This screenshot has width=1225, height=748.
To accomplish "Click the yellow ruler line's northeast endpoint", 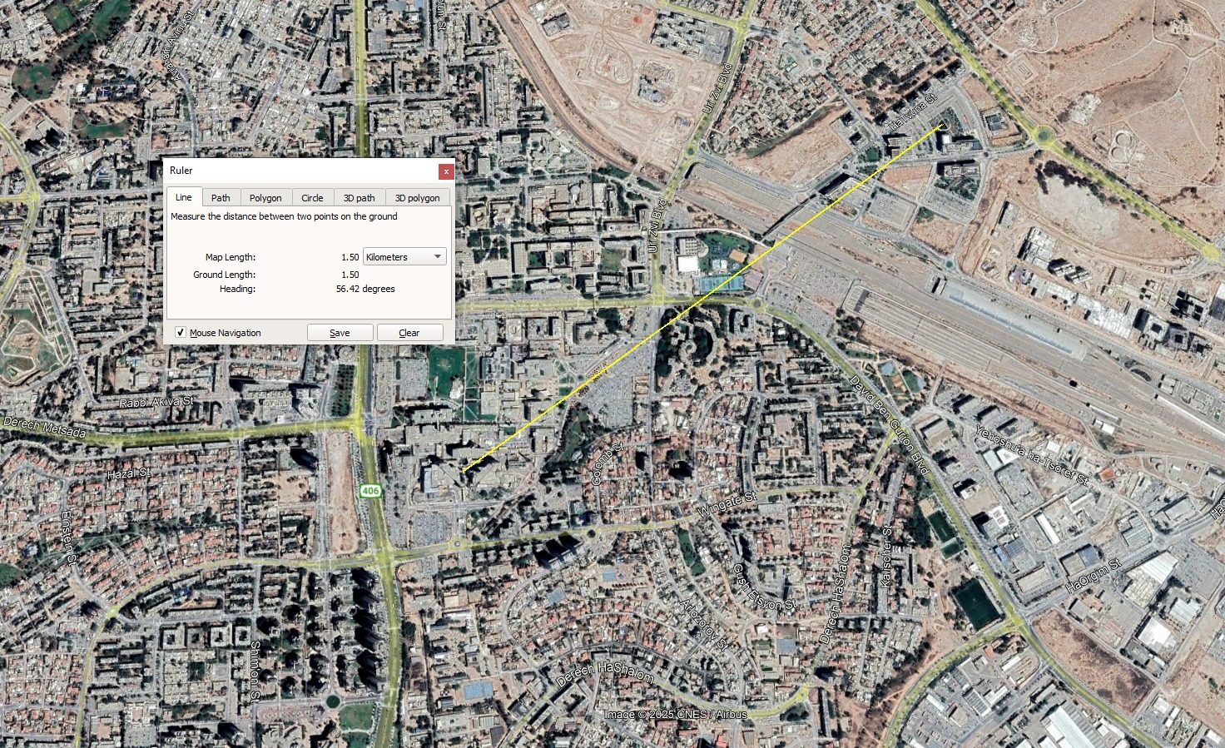I will [x=942, y=125].
